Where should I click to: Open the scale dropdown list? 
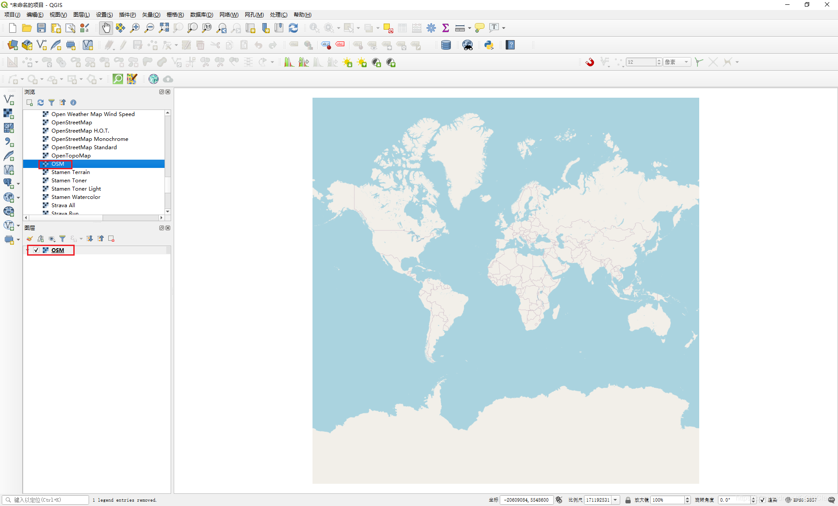pyautogui.click(x=615, y=500)
